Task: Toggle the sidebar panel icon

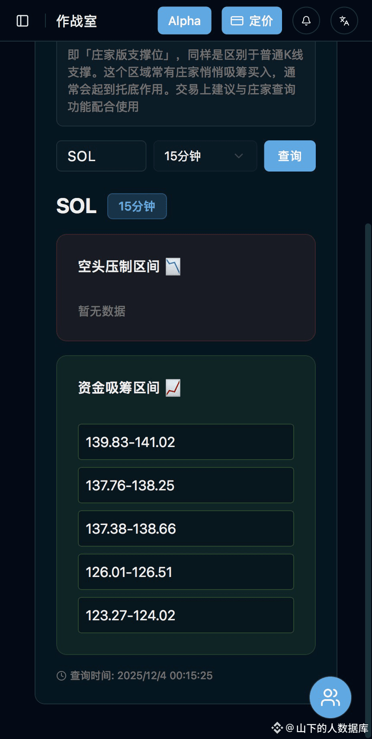Action: [22, 21]
